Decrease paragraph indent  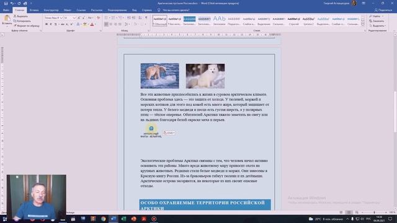click(129, 18)
